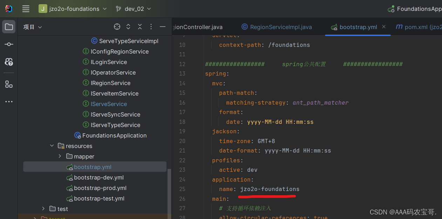Select bootstrap-prod.yml file

[x=100, y=188]
